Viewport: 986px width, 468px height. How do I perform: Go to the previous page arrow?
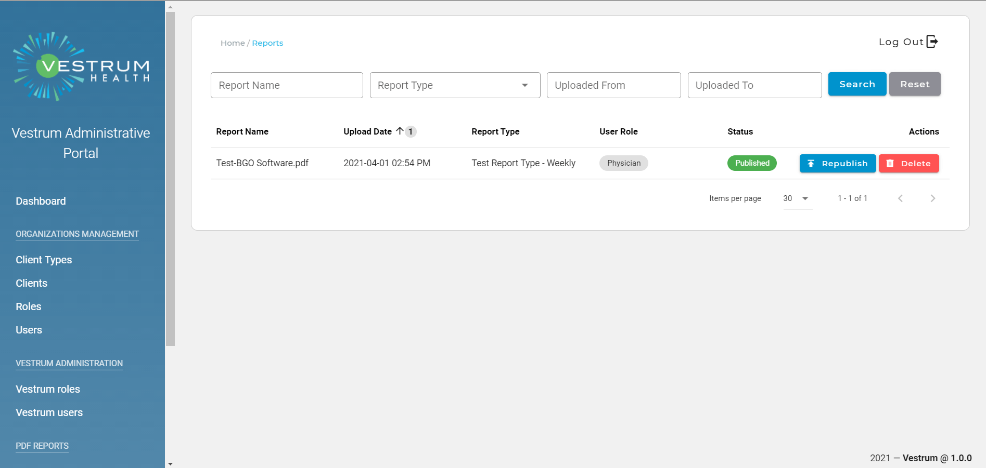(x=900, y=198)
